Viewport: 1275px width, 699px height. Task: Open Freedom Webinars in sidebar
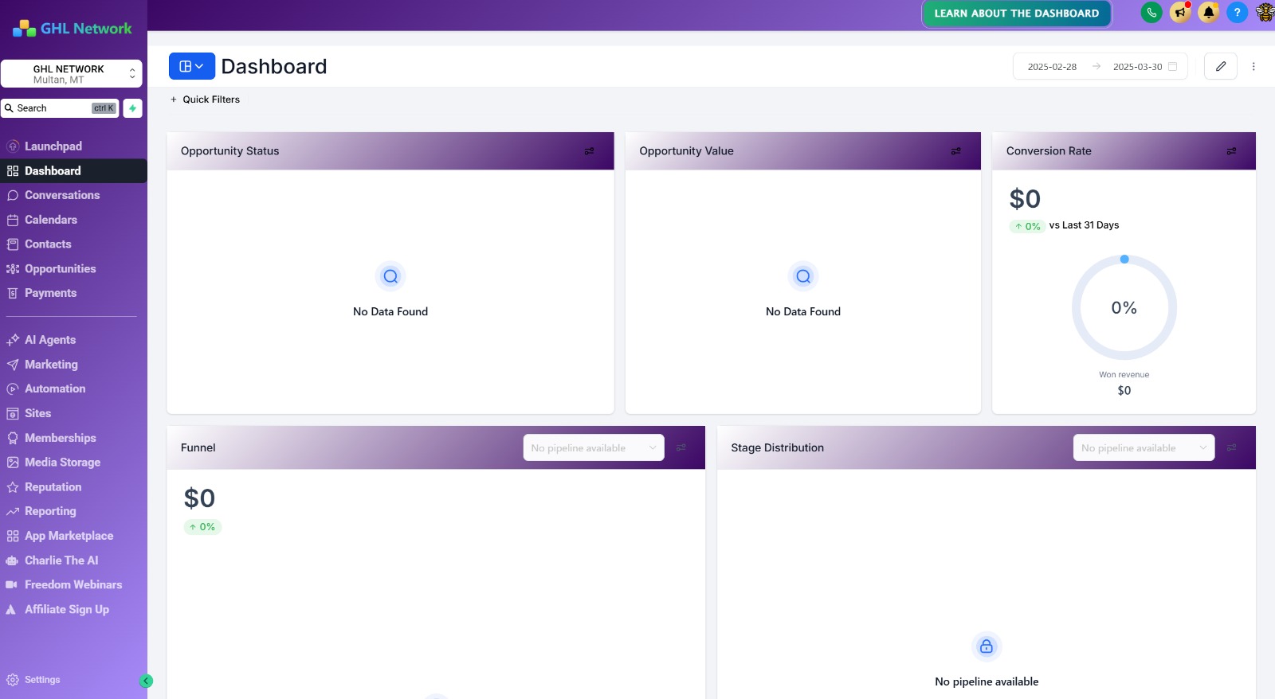[73, 584]
